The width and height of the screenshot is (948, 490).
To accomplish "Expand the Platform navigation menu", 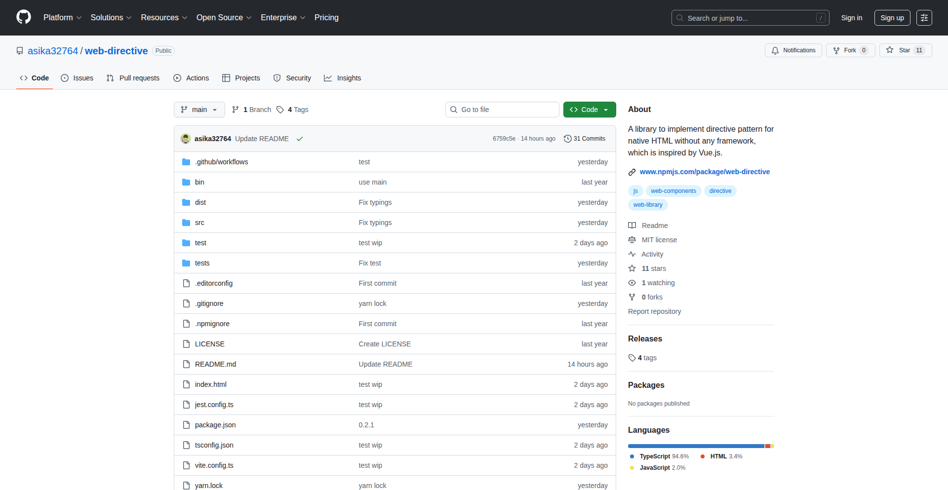I will coord(62,18).
